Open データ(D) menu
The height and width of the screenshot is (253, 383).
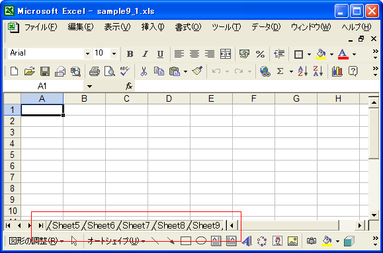point(266,27)
